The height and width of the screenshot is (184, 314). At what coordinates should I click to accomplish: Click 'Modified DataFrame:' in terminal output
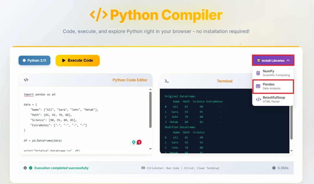180,127
